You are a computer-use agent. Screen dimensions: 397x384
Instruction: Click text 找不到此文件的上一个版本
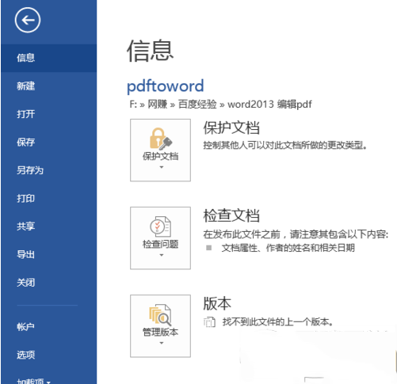[277, 322]
